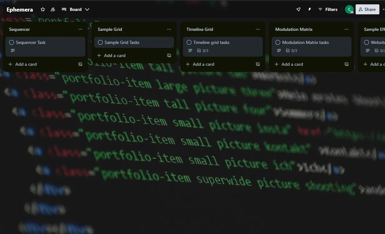Screen dimensions: 385x234
Task: Open the lightning bolt Automation icon
Action: point(309,10)
